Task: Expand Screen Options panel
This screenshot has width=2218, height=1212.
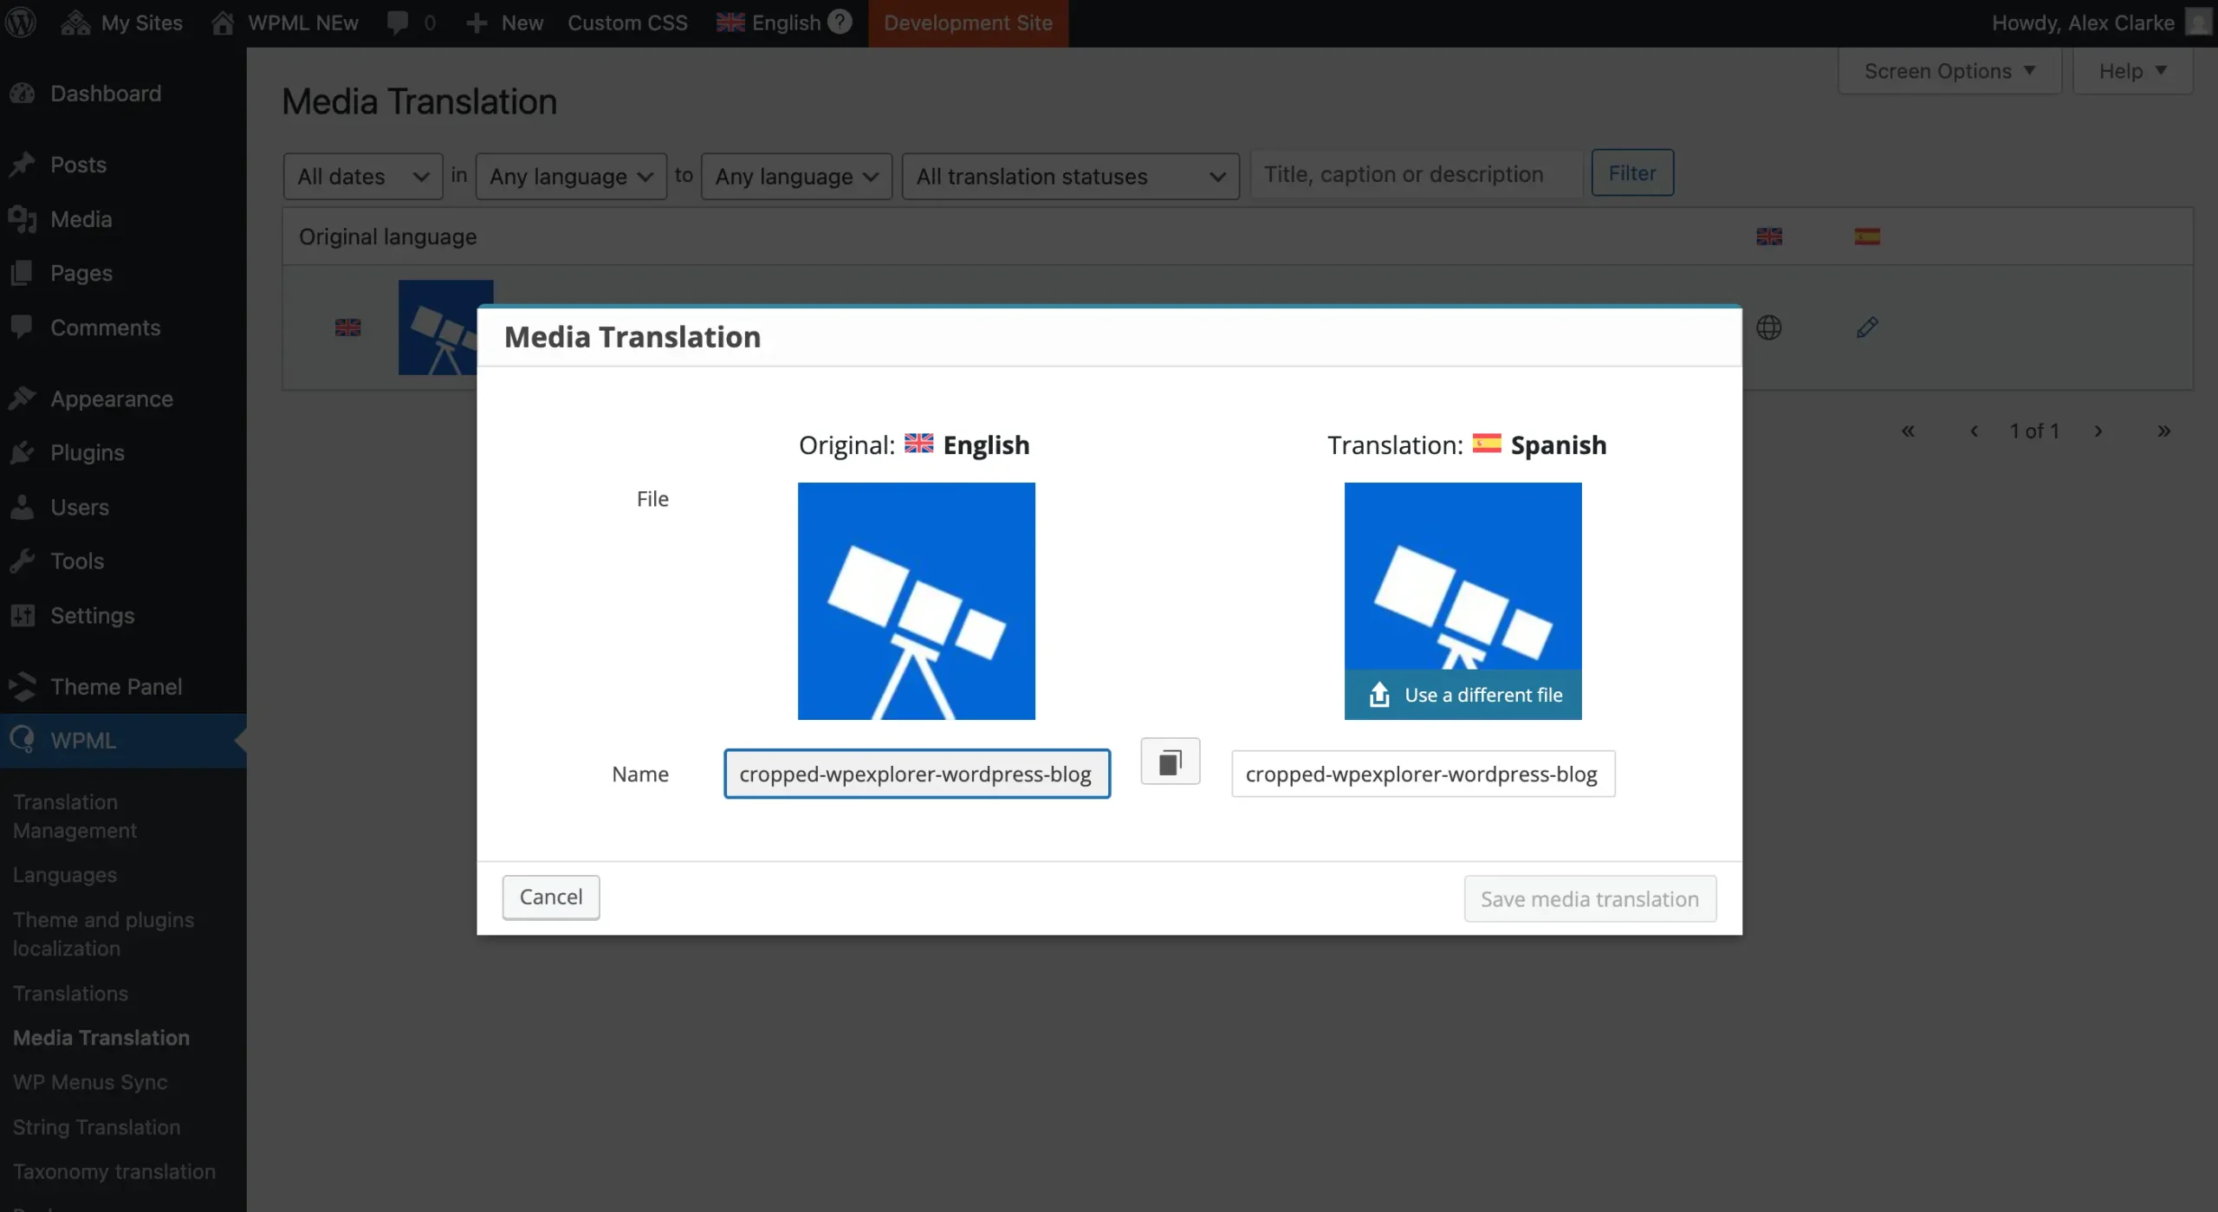Action: click(x=1949, y=71)
